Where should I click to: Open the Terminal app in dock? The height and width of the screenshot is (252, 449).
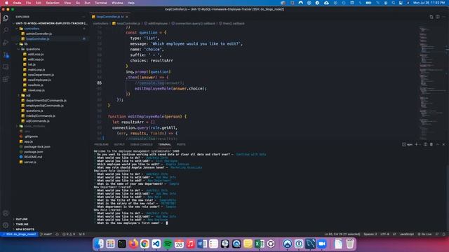click(121, 244)
